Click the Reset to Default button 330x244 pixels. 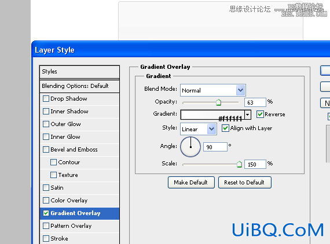(244, 183)
